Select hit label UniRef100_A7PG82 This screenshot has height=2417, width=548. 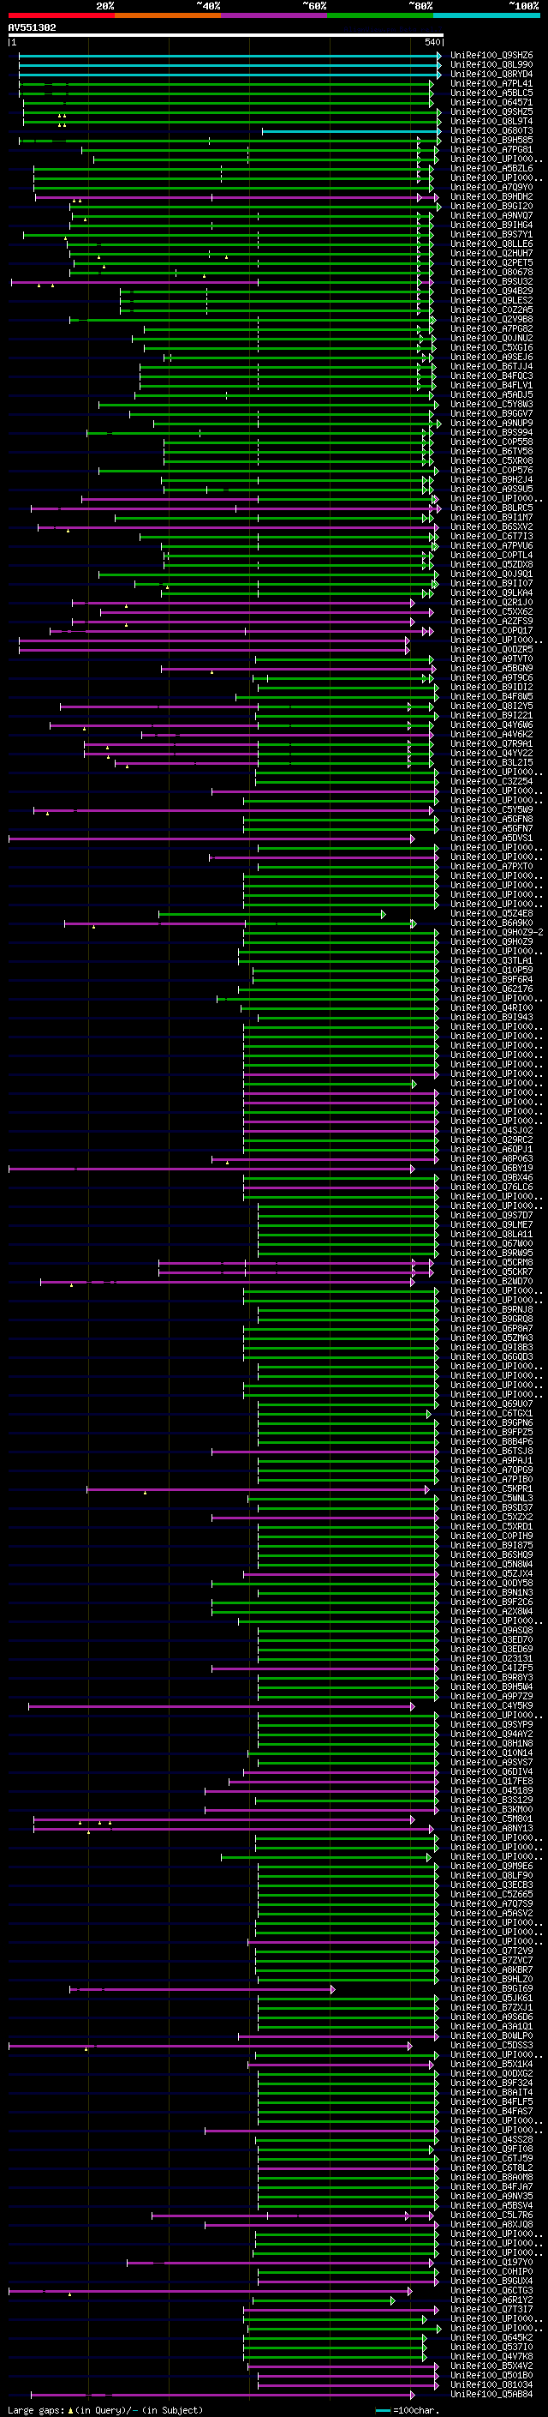tap(491, 328)
